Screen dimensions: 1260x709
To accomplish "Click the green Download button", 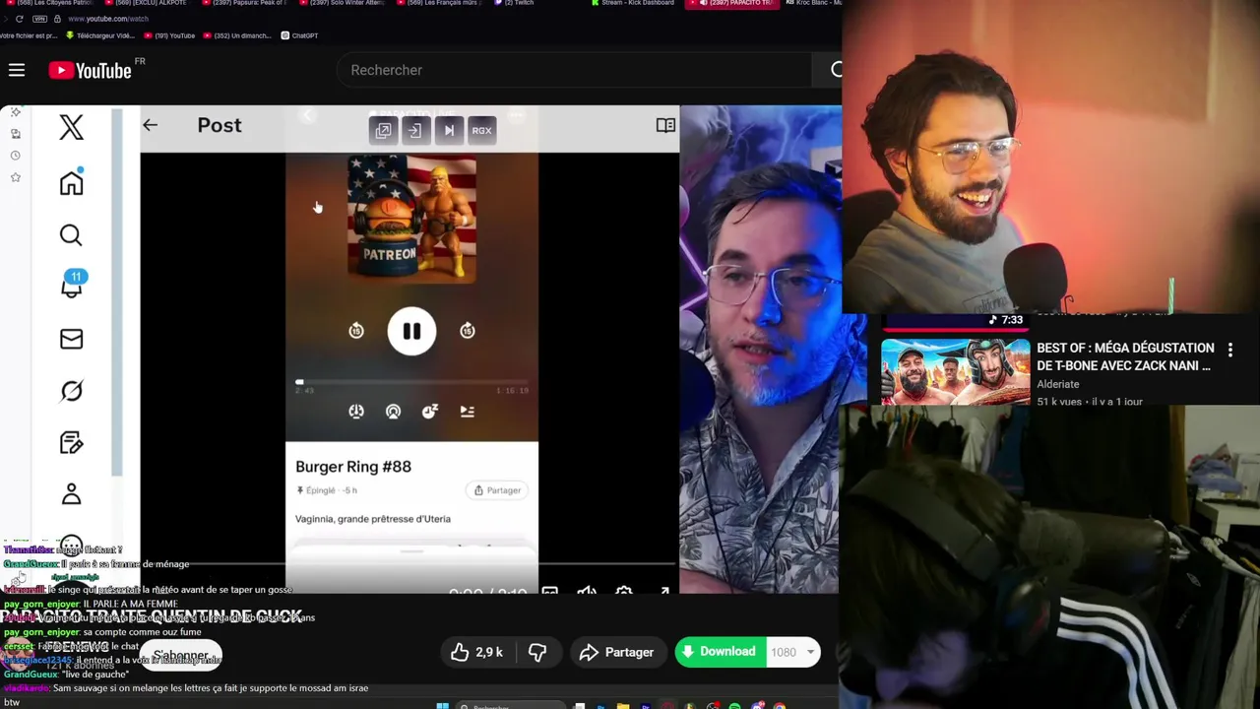I will 721,652.
